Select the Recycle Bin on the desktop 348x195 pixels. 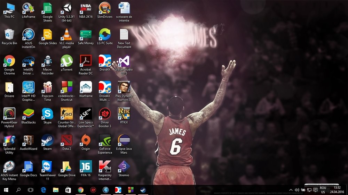tap(9, 35)
